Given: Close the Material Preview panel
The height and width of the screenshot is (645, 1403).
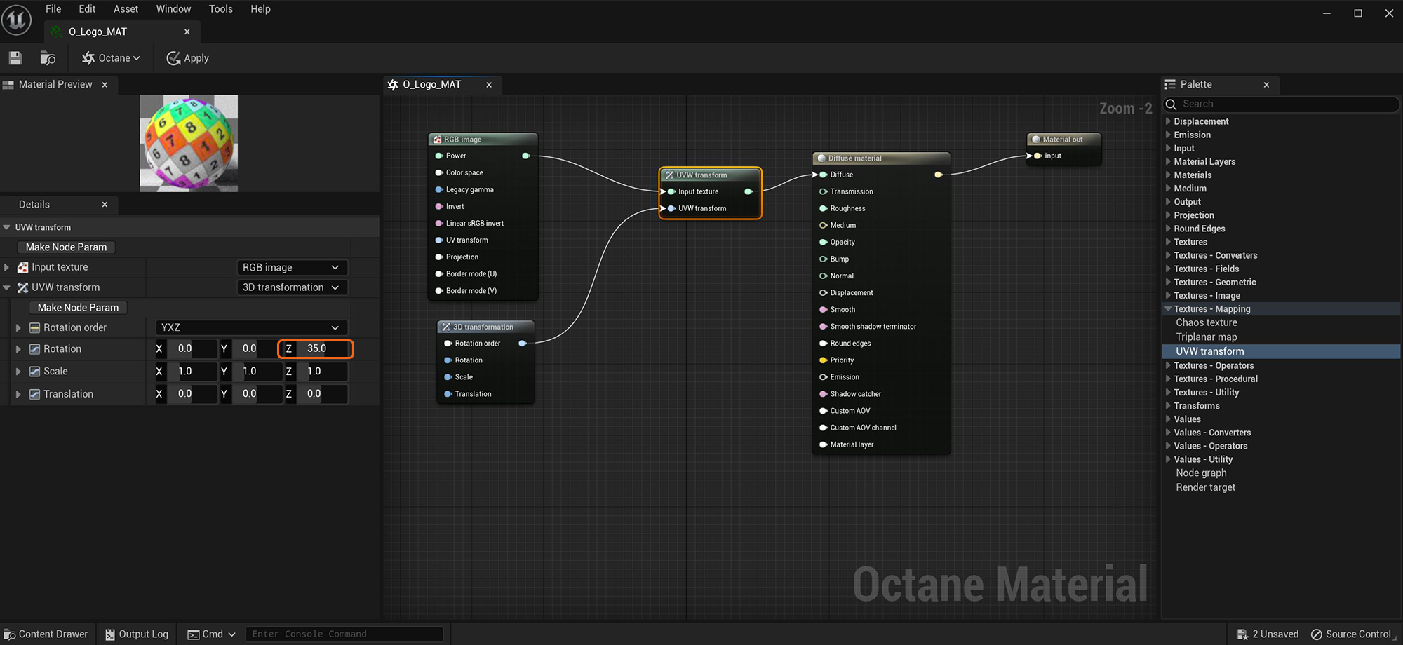Looking at the screenshot, I should (105, 85).
